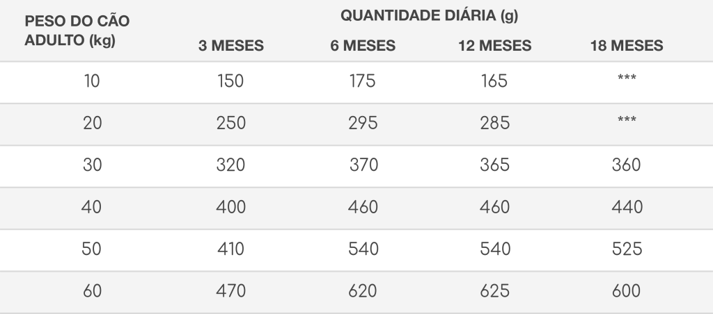Image resolution: width=713 pixels, height=314 pixels.
Task: Click the 18 MESES column header
Action: pos(627,45)
